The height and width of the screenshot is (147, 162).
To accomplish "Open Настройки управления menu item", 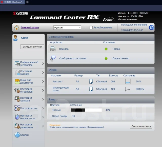I will coord(29,126).
